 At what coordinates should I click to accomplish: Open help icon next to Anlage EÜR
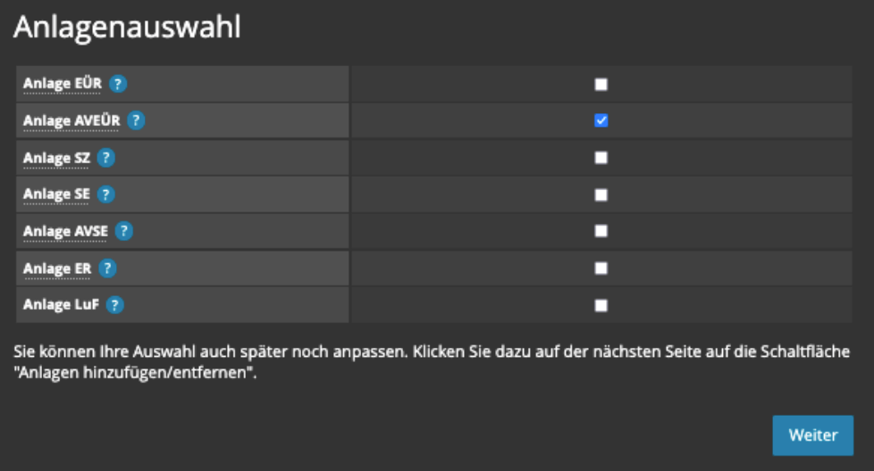tap(118, 84)
